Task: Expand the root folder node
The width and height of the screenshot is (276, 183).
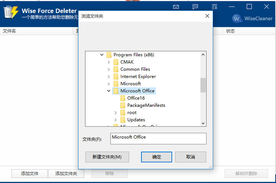Action: [116, 113]
